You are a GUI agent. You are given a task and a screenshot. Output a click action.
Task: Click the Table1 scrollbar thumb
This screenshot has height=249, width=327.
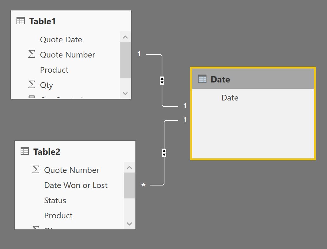pyautogui.click(x=125, y=60)
